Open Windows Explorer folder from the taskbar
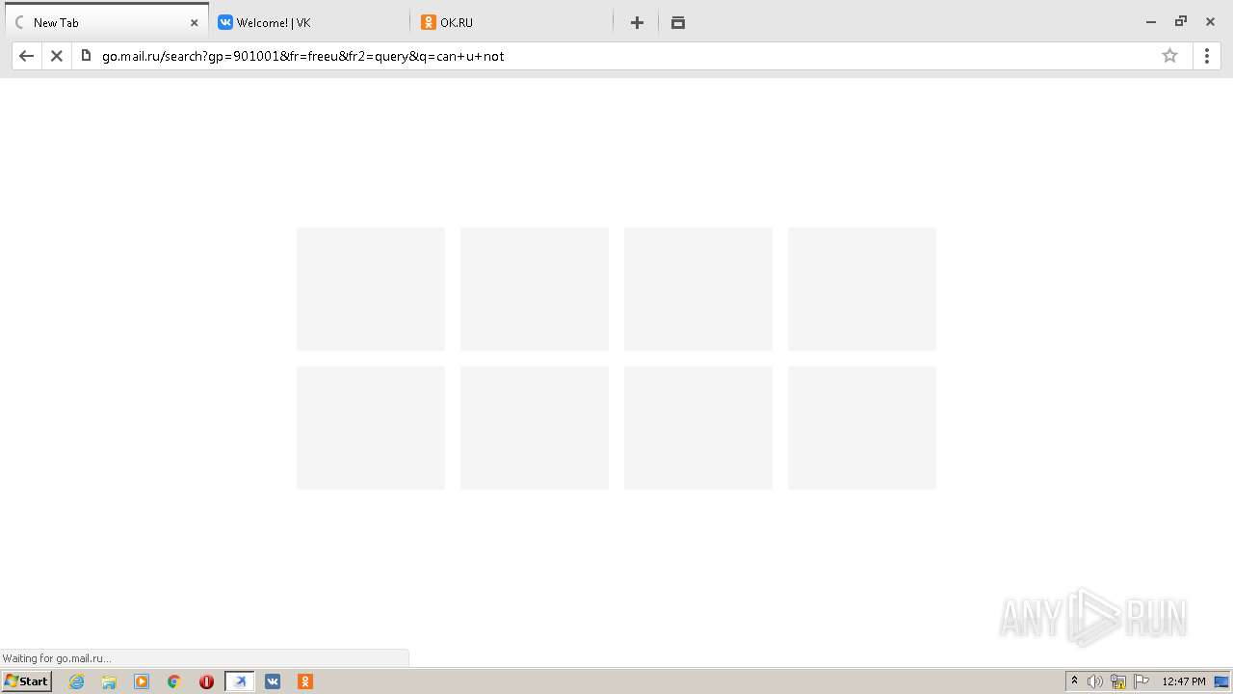The image size is (1233, 694). coord(109,681)
